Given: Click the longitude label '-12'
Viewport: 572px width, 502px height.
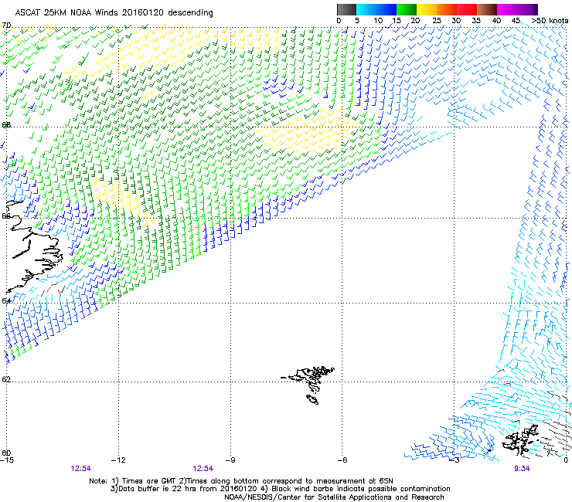Looking at the screenshot, I should pyautogui.click(x=118, y=460).
